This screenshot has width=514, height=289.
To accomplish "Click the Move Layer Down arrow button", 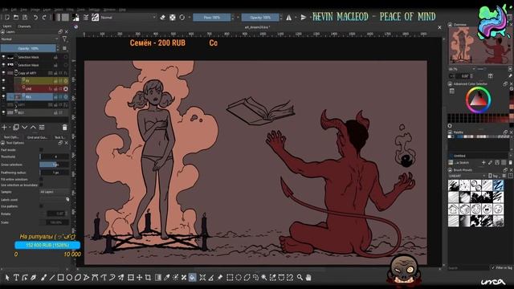I will coord(25,127).
